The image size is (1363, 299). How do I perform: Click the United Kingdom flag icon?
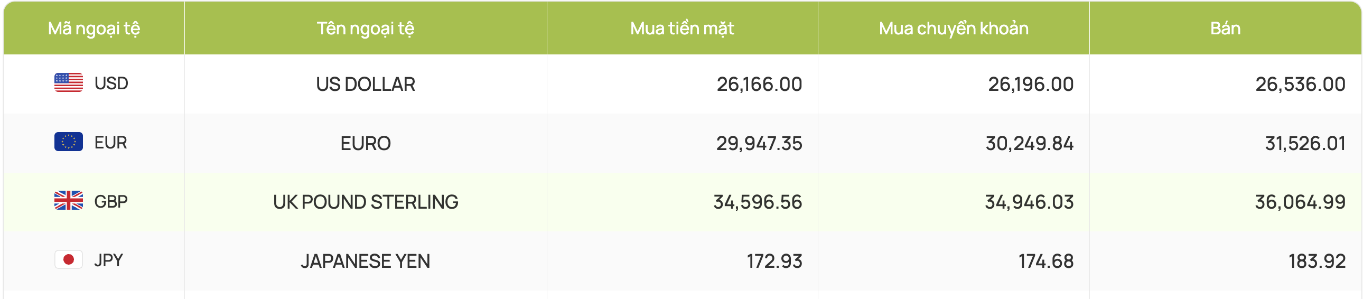click(69, 201)
